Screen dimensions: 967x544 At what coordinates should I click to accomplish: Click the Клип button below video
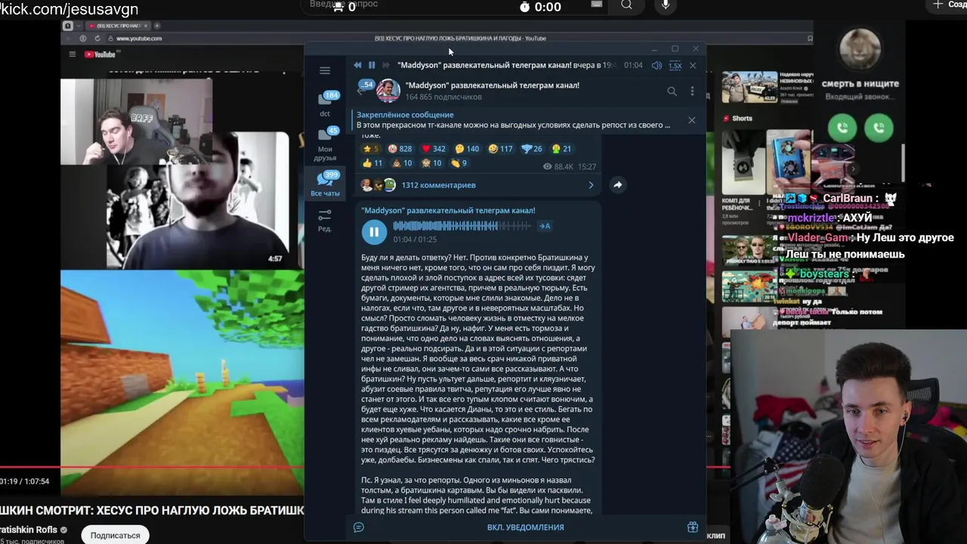716,536
